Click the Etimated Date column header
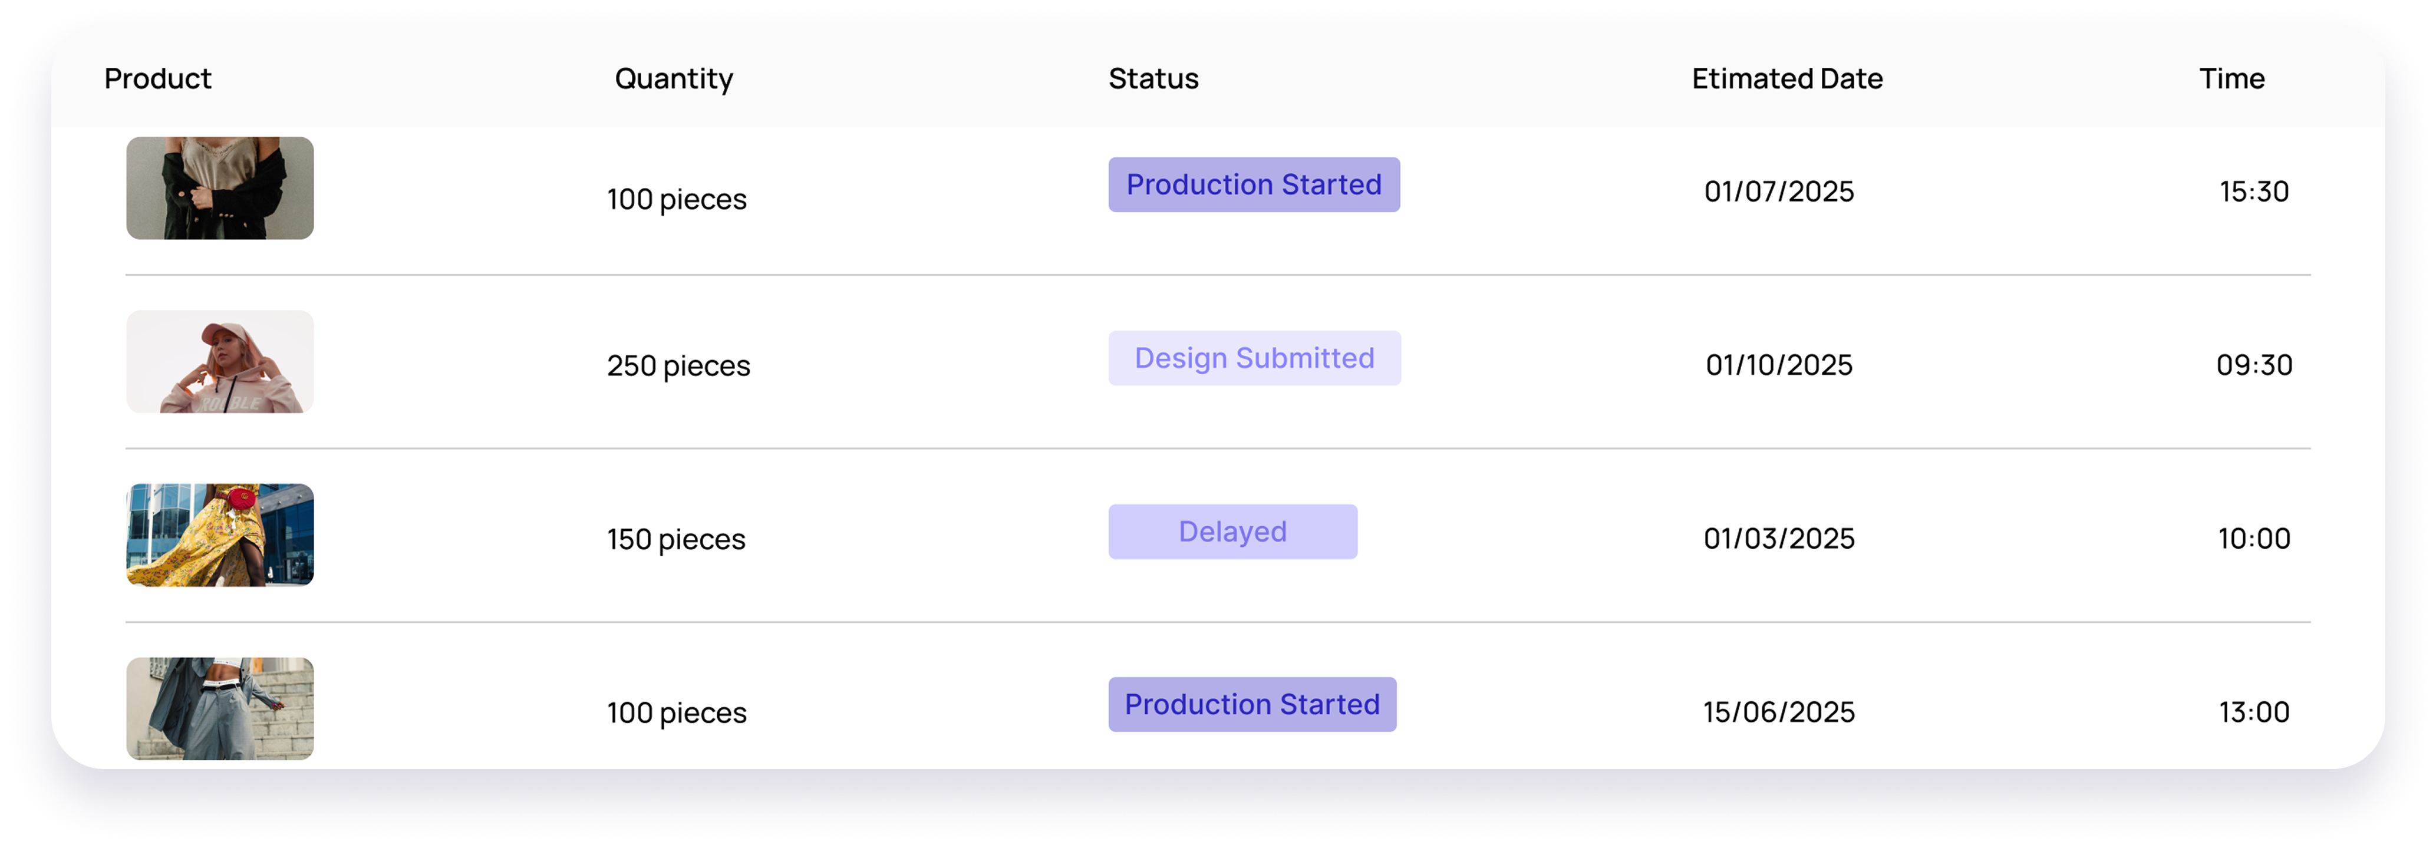Screen dimensions: 2436x848 click(x=1786, y=78)
